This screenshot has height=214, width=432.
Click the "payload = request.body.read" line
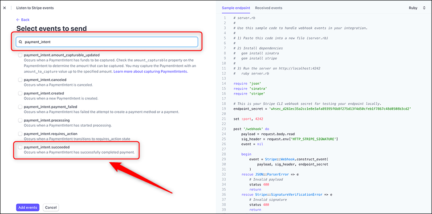268,134
